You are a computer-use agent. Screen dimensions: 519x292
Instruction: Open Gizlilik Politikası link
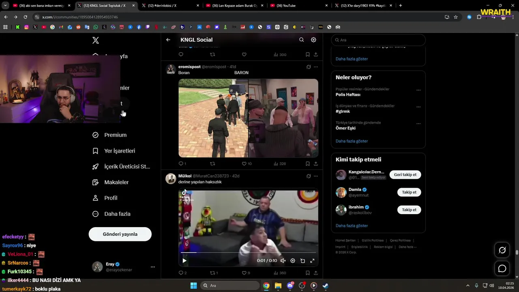(373, 240)
